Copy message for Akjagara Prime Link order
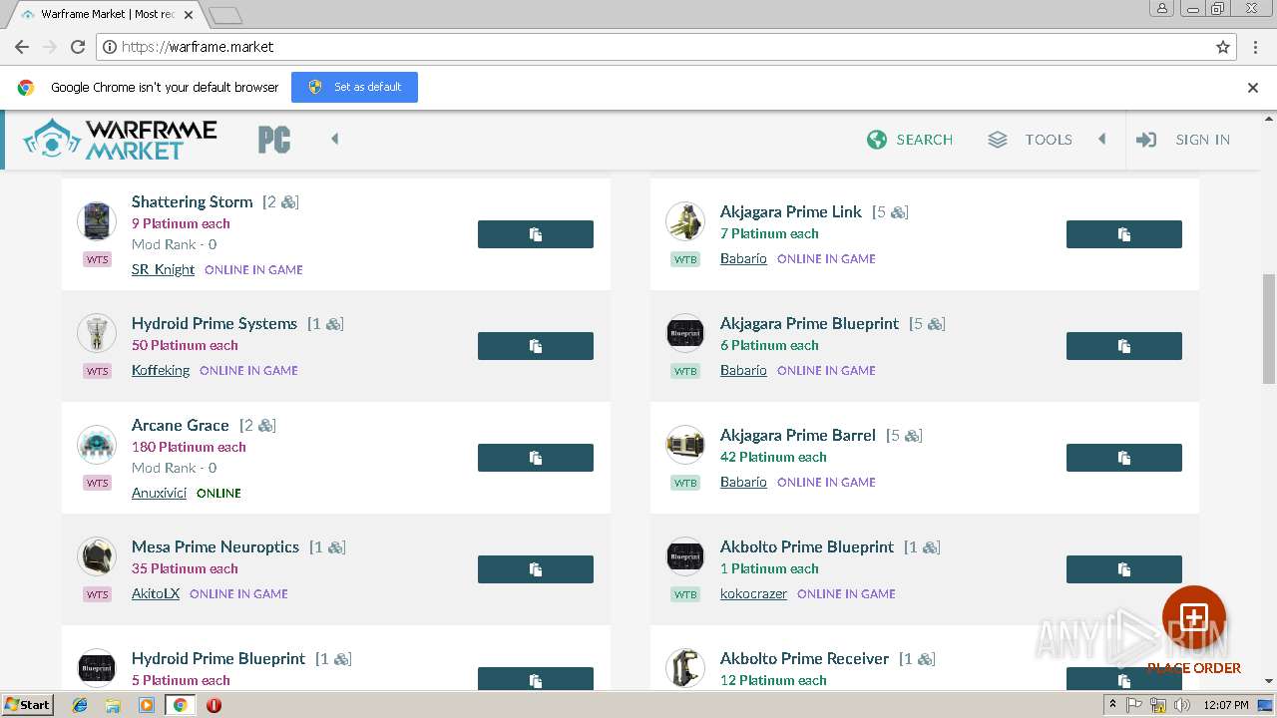The width and height of the screenshot is (1277, 718). [1124, 234]
